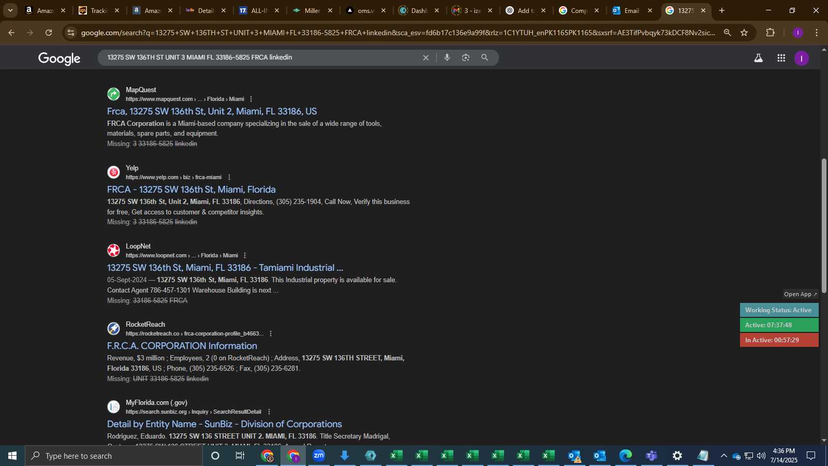This screenshot has height=466, width=828.
Task: Open the Chrome three-dot menu
Action: tap(817, 33)
